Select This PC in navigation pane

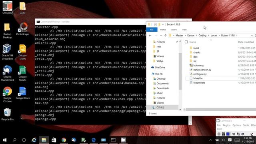pos(157,74)
